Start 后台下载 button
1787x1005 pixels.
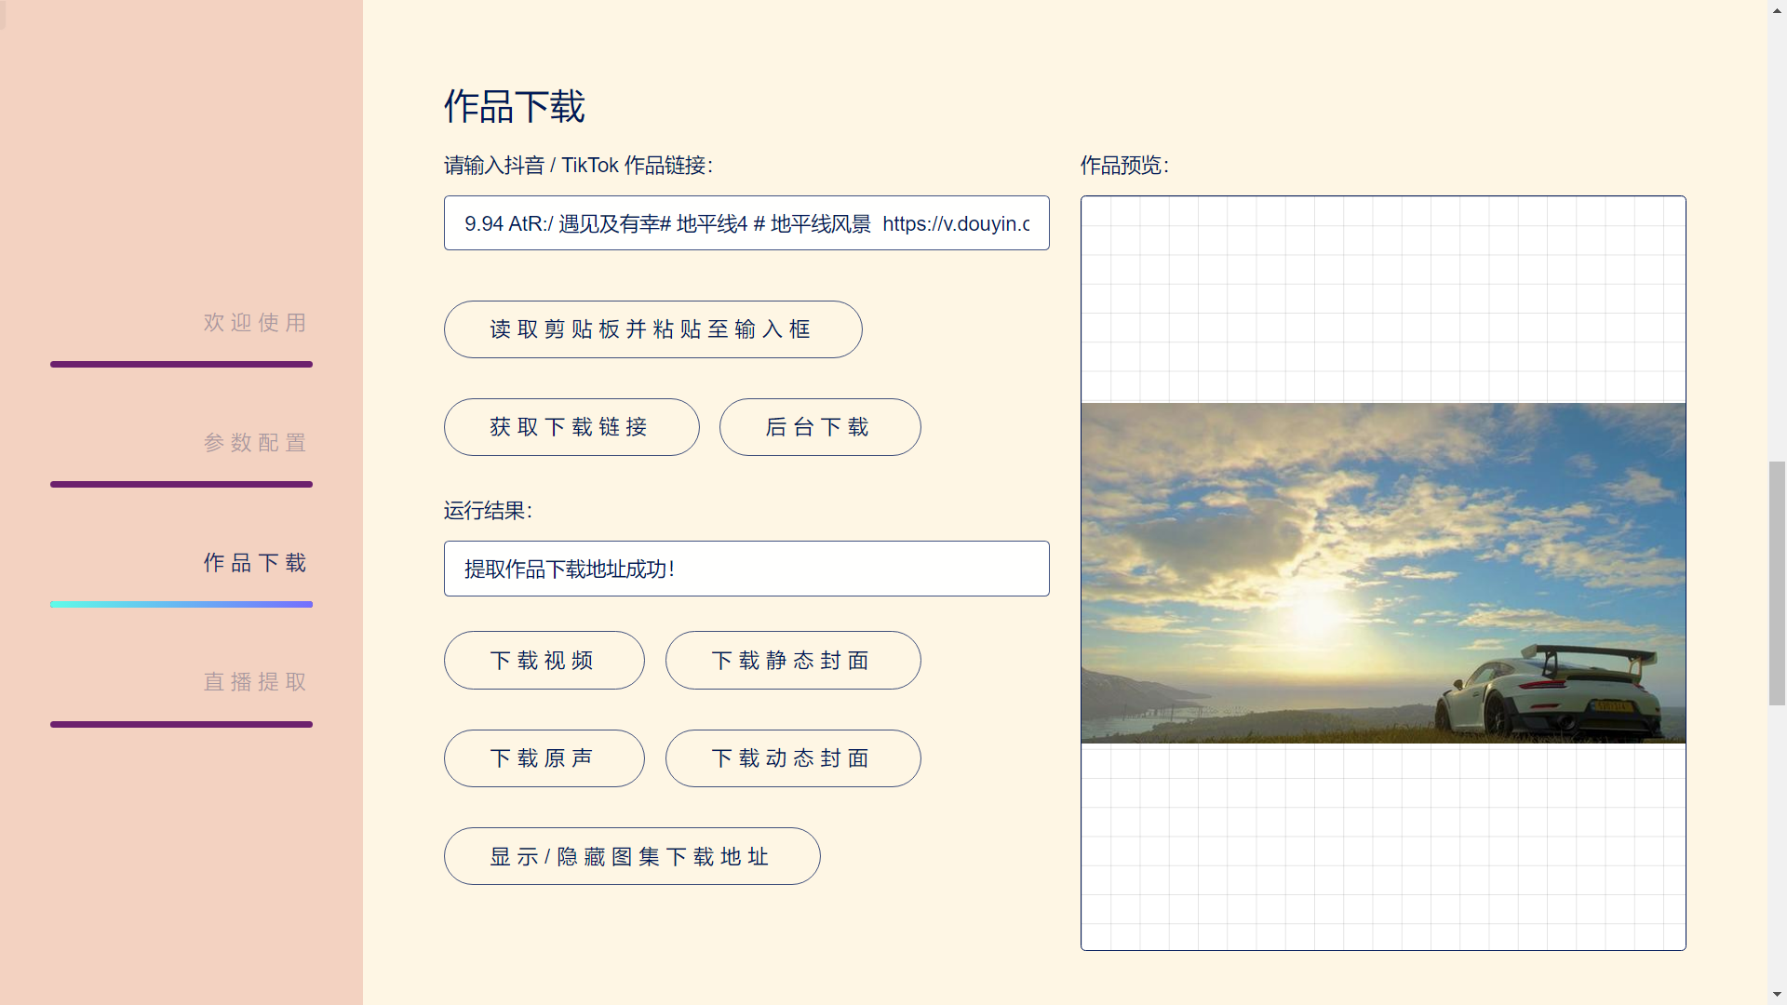click(x=819, y=427)
